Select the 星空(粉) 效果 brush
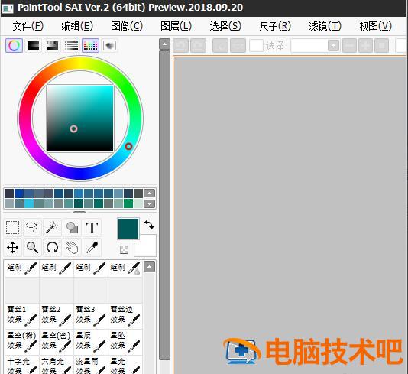Viewport: 408px width, 374px height. click(22, 342)
